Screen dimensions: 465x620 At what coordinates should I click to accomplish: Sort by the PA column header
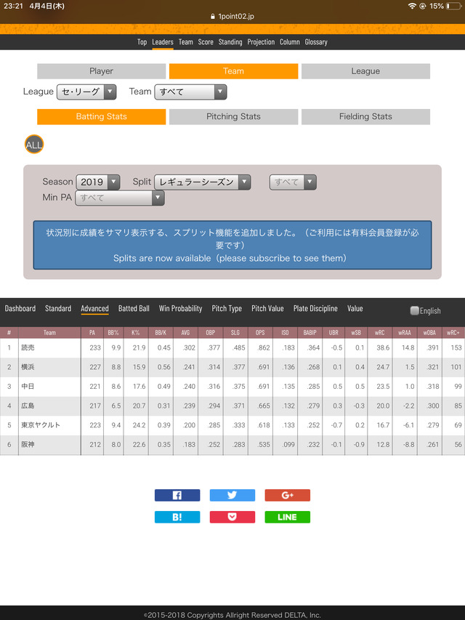coord(92,333)
